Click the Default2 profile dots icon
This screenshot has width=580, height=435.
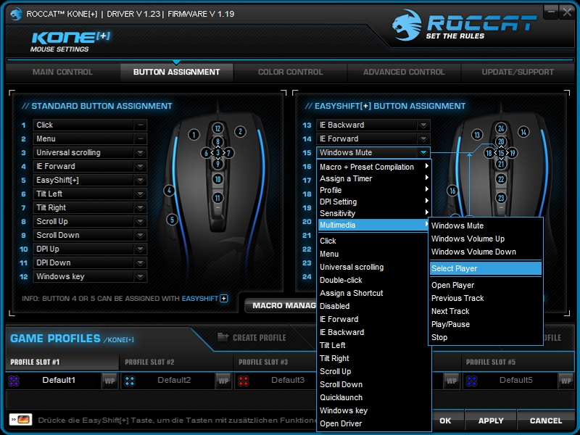pyautogui.click(x=130, y=381)
